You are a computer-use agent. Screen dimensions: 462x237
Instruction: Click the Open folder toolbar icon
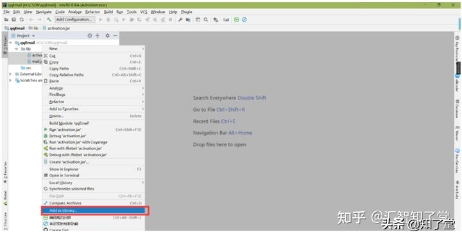point(6,20)
